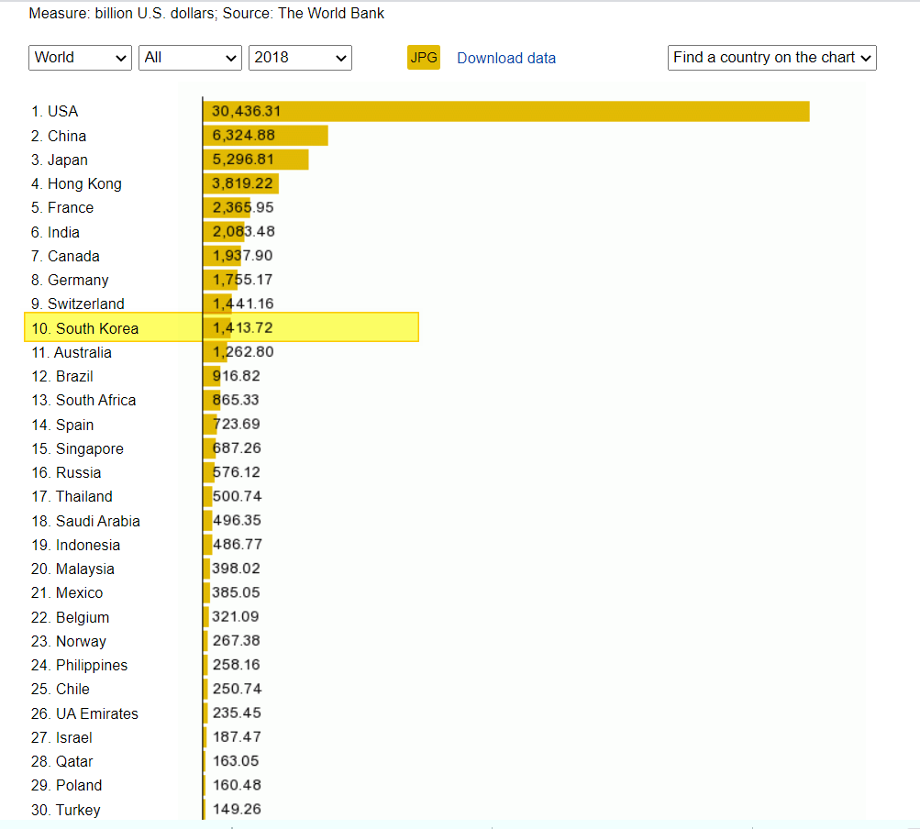Select the '9. Switzerland' label
Image resolution: width=920 pixels, height=829 pixels.
(x=77, y=304)
